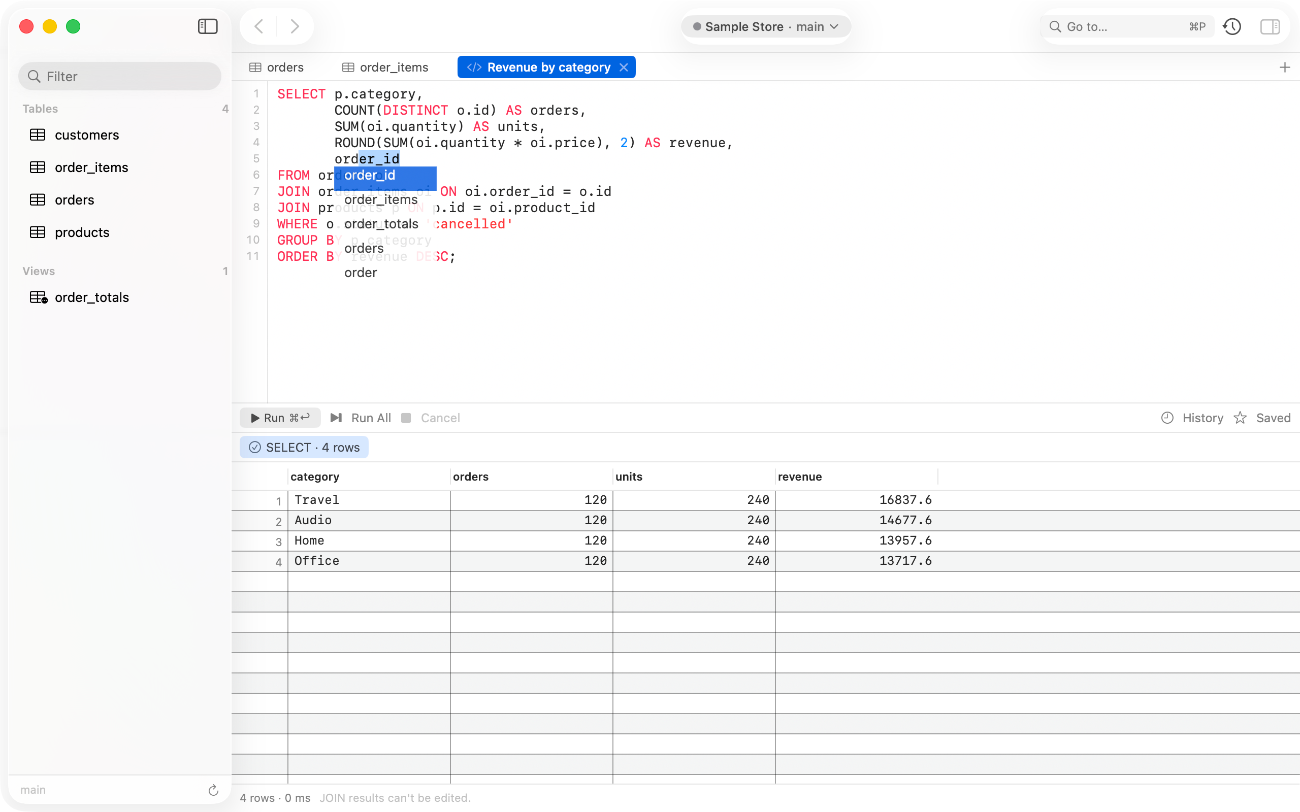Click revenue value 14677.6
This screenshot has width=1300, height=812.
(905, 520)
